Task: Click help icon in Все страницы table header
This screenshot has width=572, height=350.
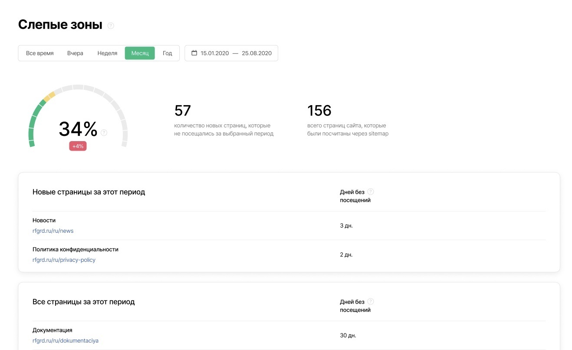Action: (370, 301)
